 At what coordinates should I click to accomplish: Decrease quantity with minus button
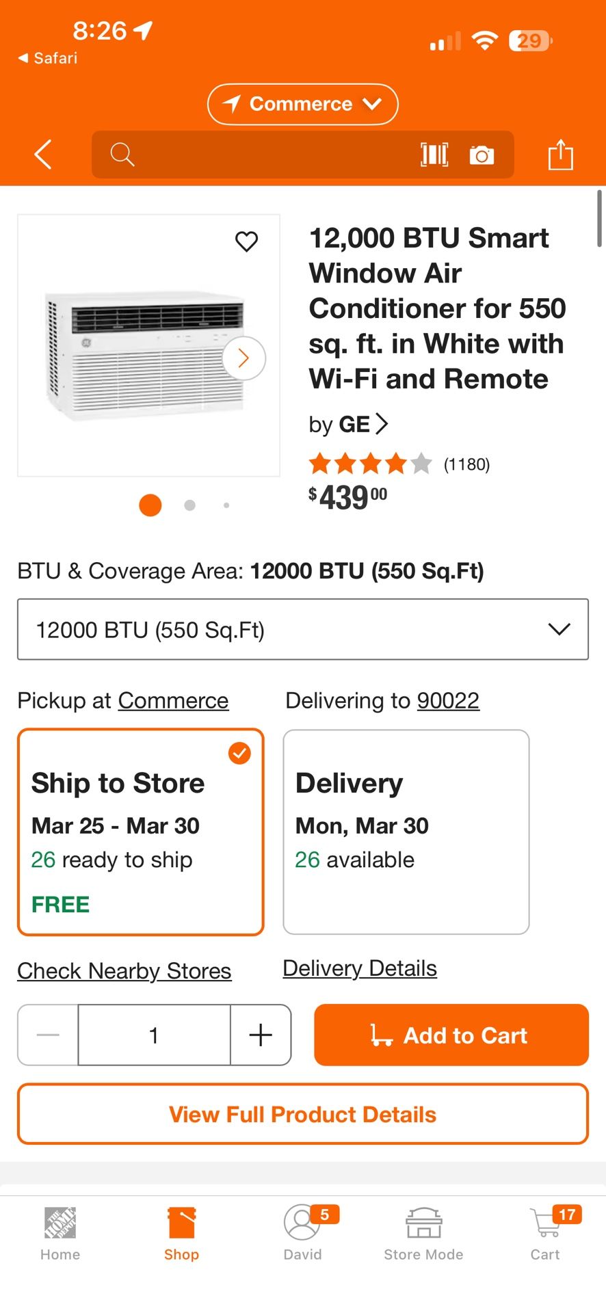(48, 1035)
